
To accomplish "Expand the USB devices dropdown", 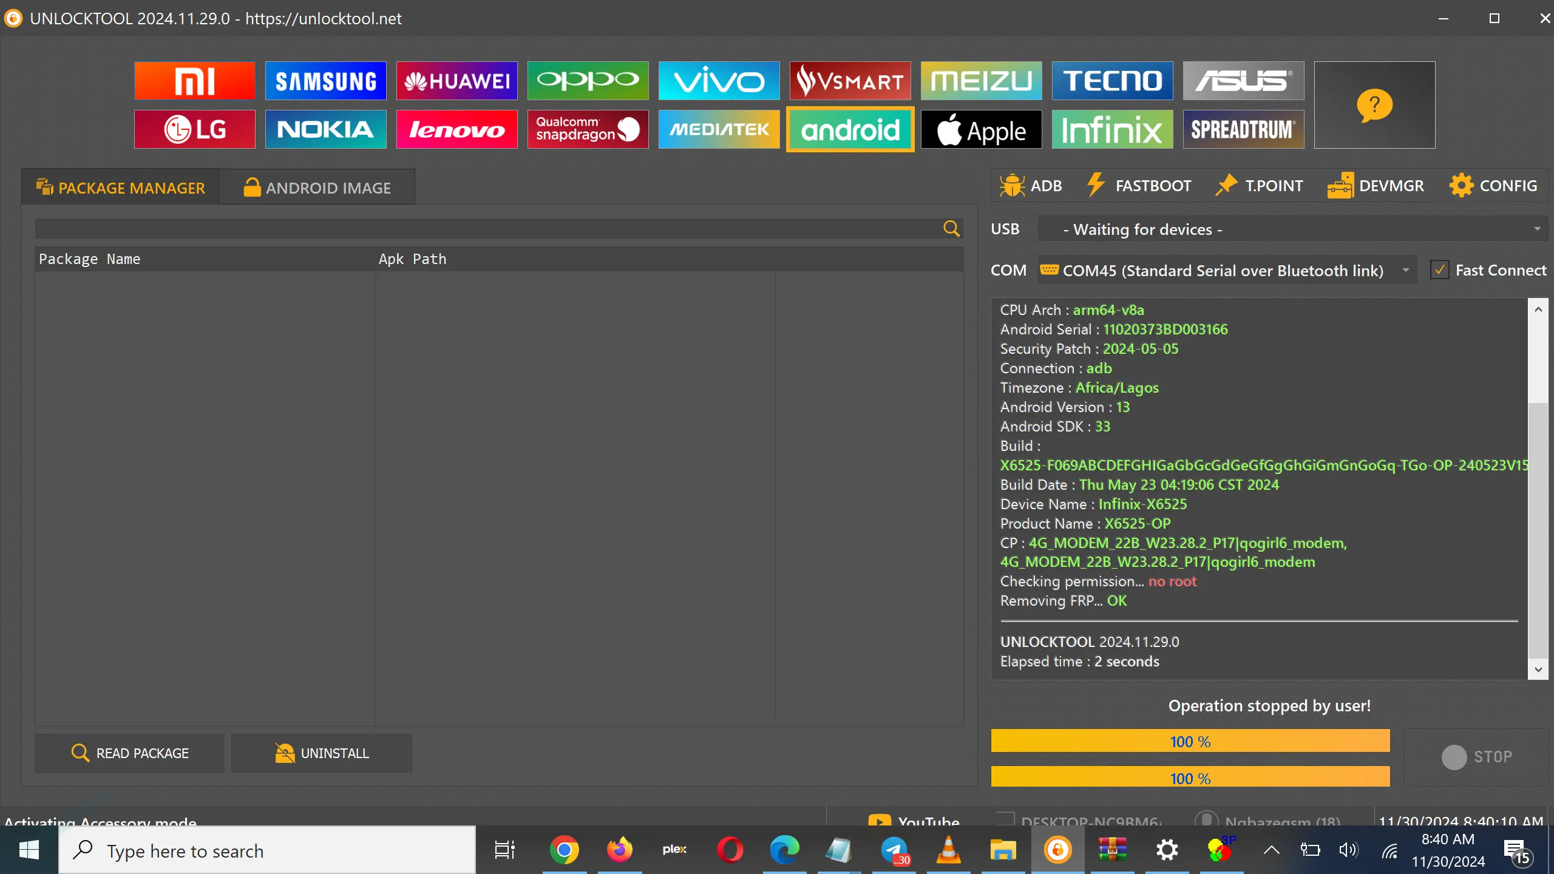I will click(1537, 229).
